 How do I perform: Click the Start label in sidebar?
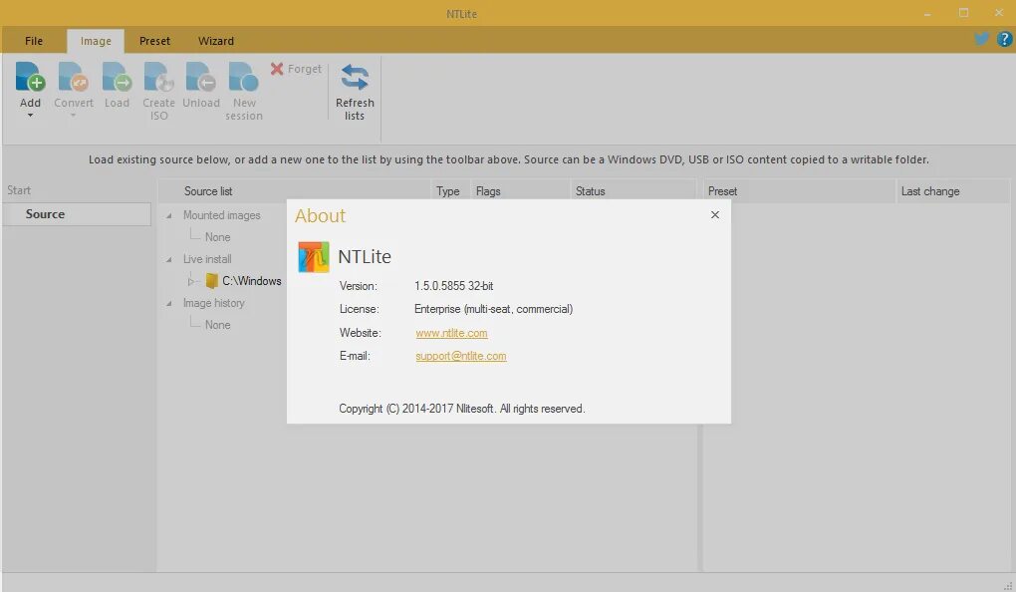point(19,190)
